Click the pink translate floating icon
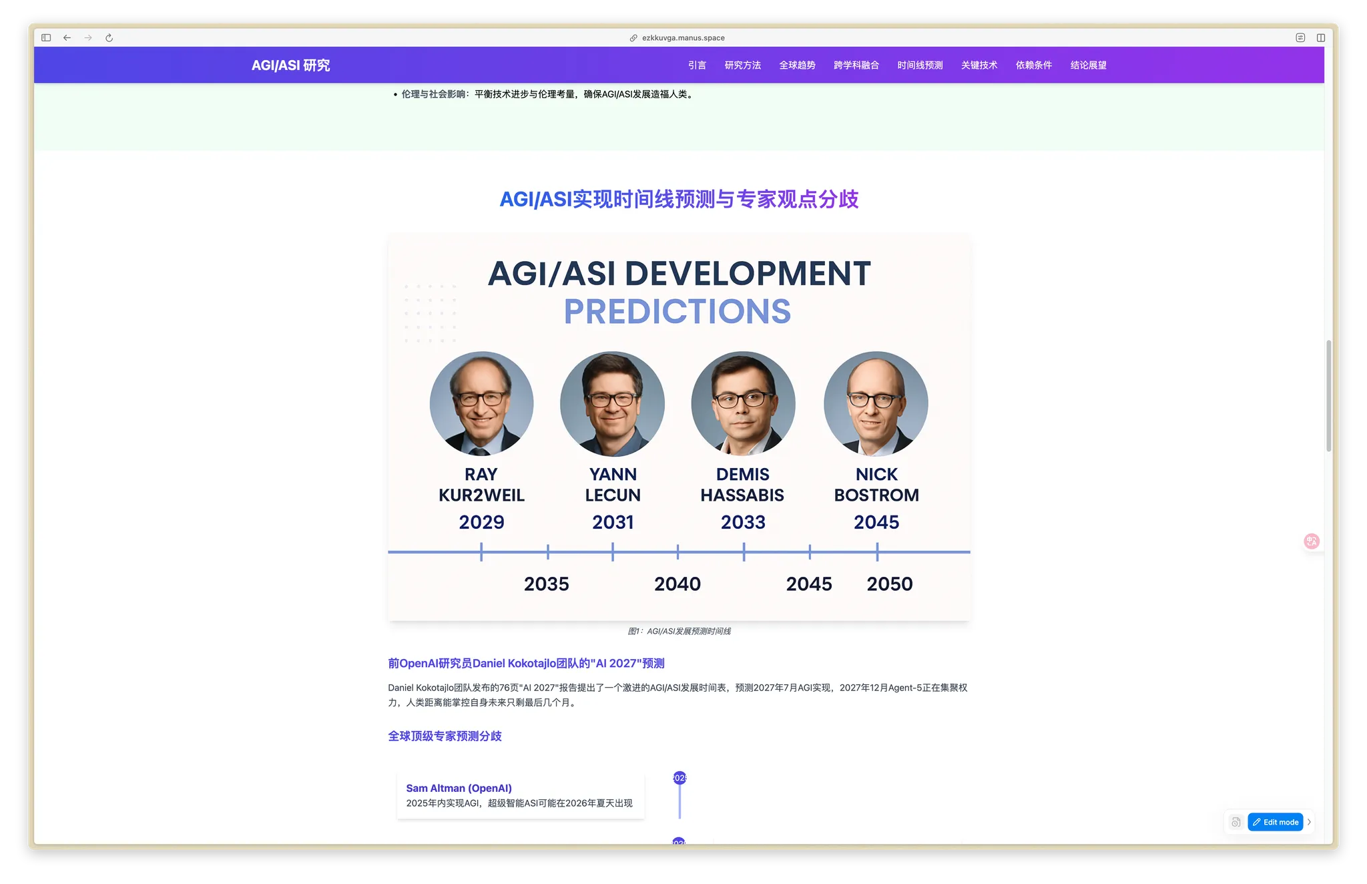 pos(1311,541)
